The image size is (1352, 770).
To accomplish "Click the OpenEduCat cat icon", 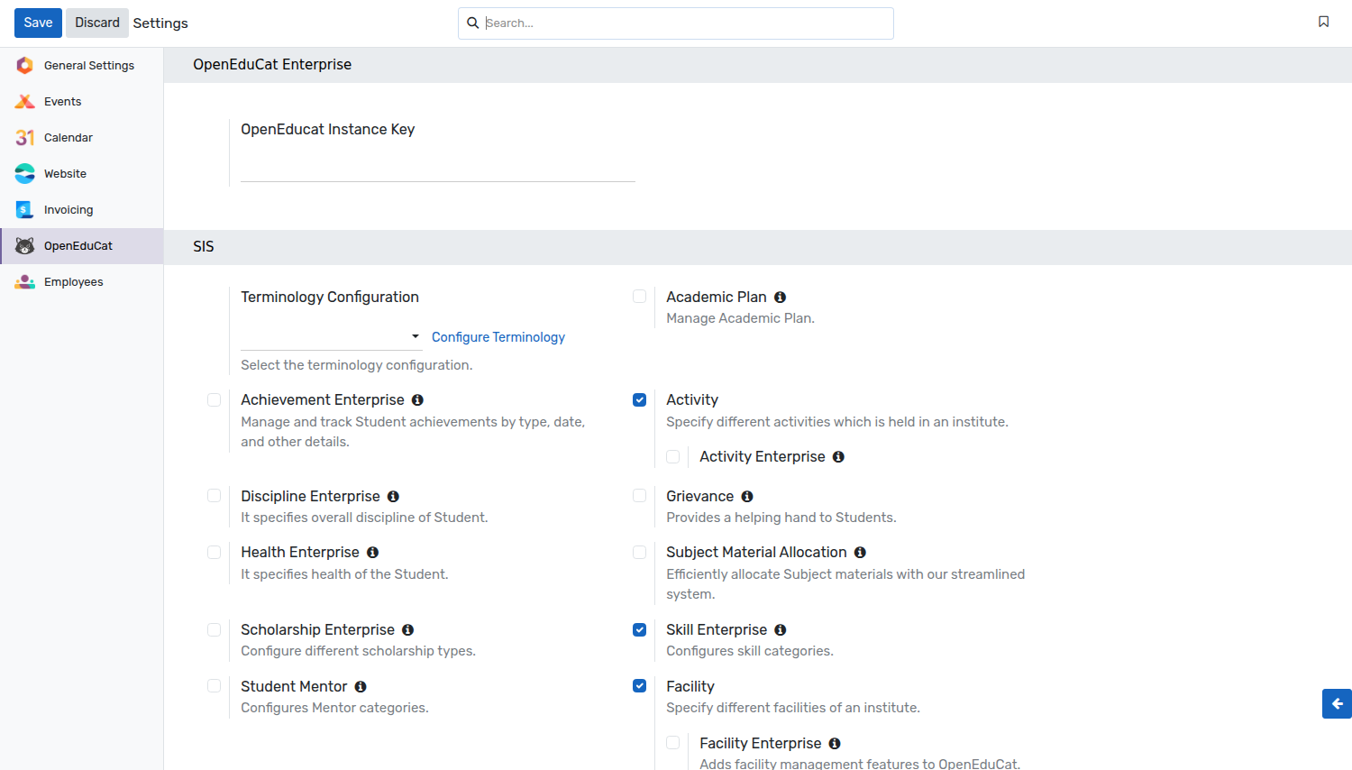I will tap(25, 245).
